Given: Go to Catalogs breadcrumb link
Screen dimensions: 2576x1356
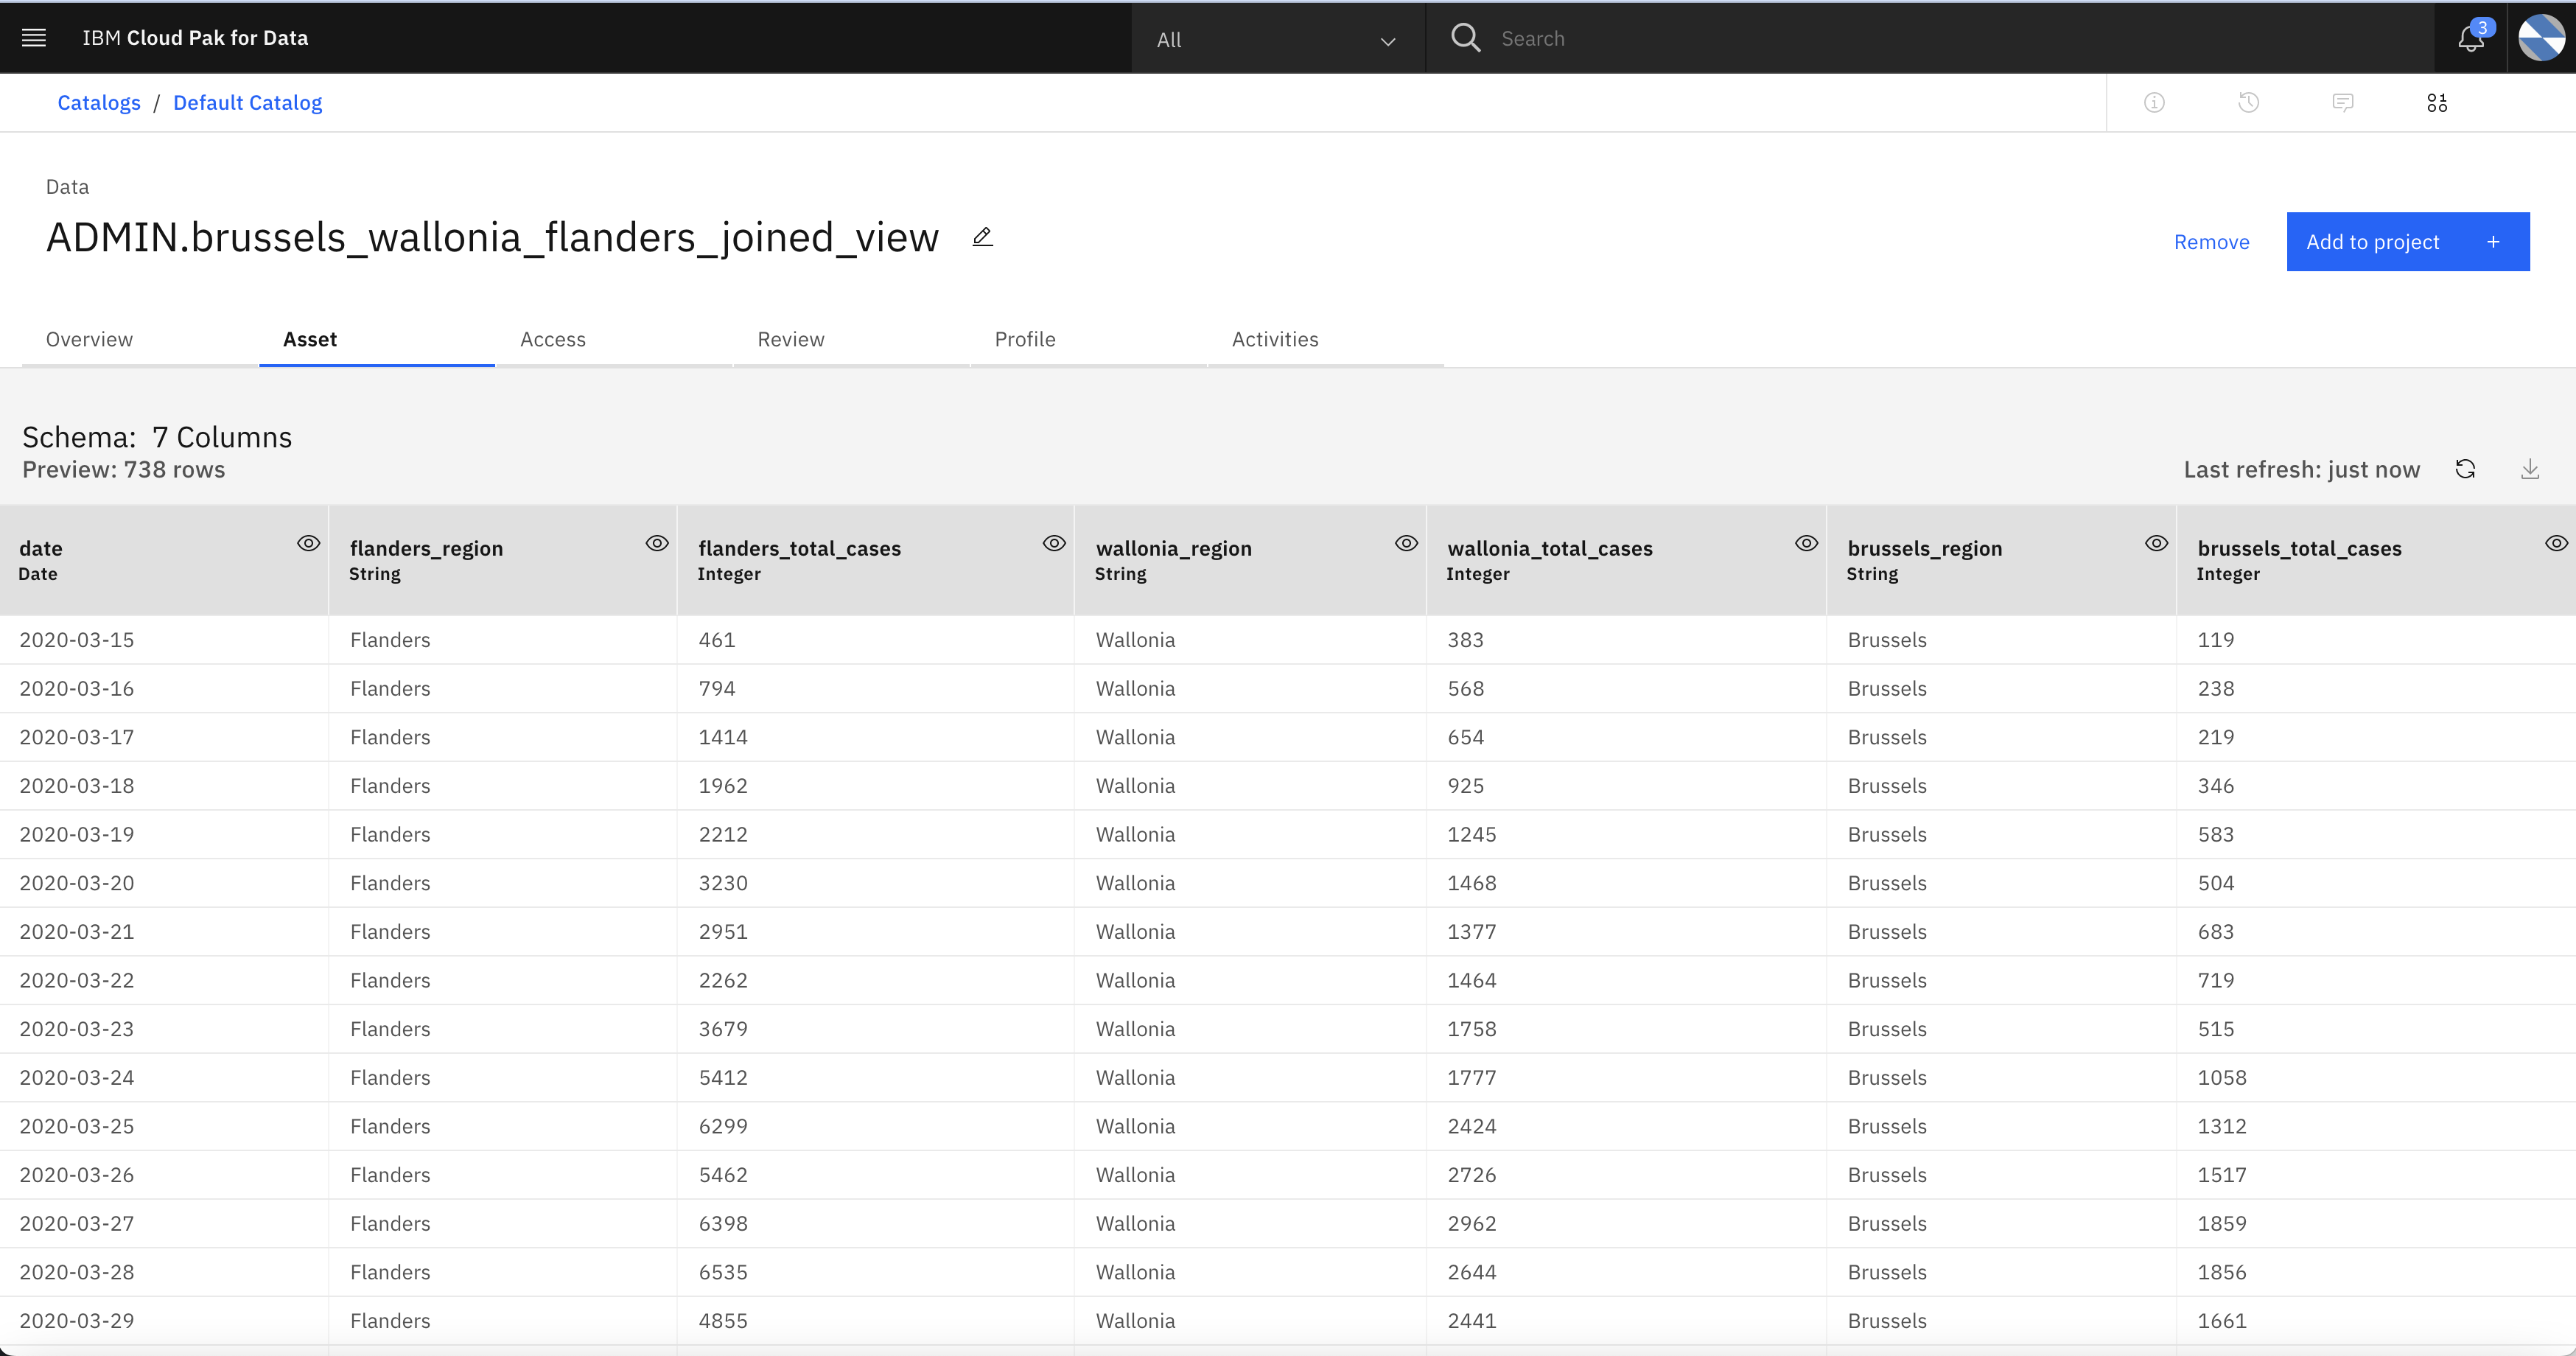Looking at the screenshot, I should 99,103.
